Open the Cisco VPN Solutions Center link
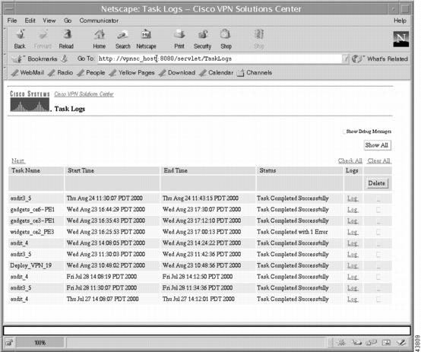This screenshot has width=421, height=352. click(x=84, y=94)
